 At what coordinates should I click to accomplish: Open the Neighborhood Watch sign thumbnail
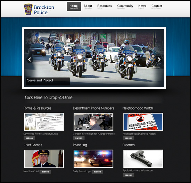coord(143,122)
